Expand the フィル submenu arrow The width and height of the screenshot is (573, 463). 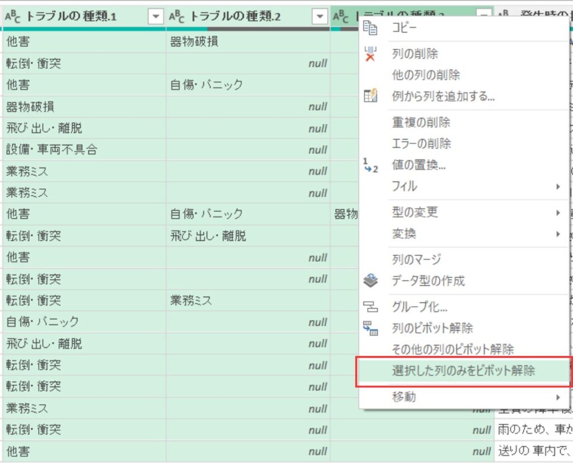[x=558, y=186]
